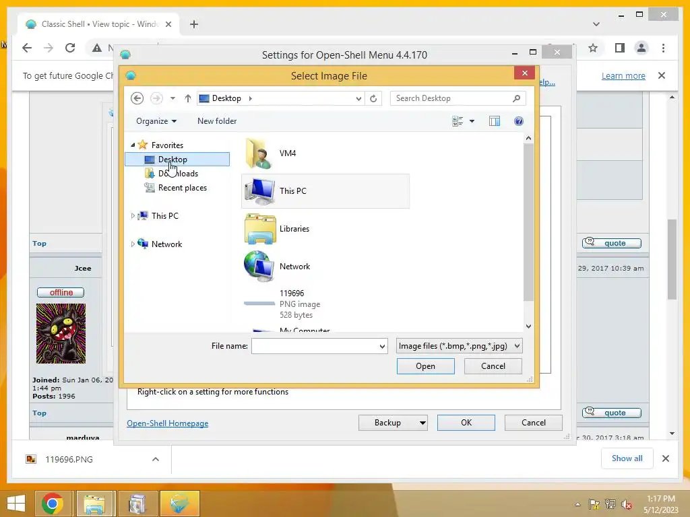Expand the Desktop breadcrumb arrow in address bar
Screen dimensions: 690x517
pos(251,98)
